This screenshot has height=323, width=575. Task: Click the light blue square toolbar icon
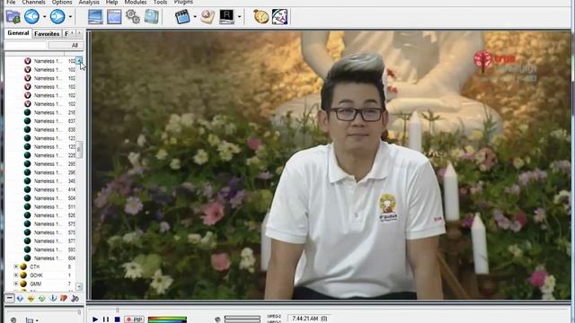point(152,17)
